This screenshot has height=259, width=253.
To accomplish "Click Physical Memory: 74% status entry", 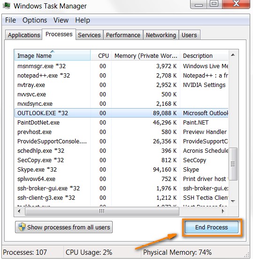I will (x=177, y=252).
